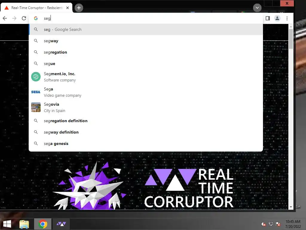Viewport: 306px width, 230px height.
Task: Choose 'segway definition' suggestion
Action: pyautogui.click(x=146, y=132)
